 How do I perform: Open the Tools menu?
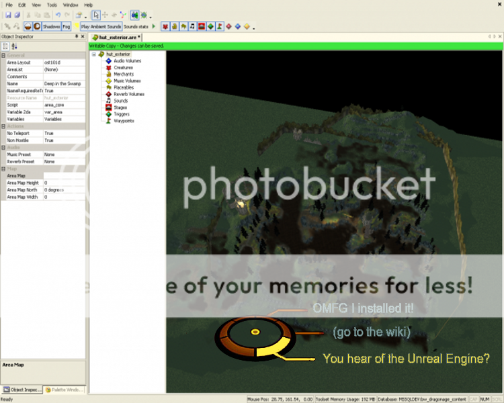(52, 5)
